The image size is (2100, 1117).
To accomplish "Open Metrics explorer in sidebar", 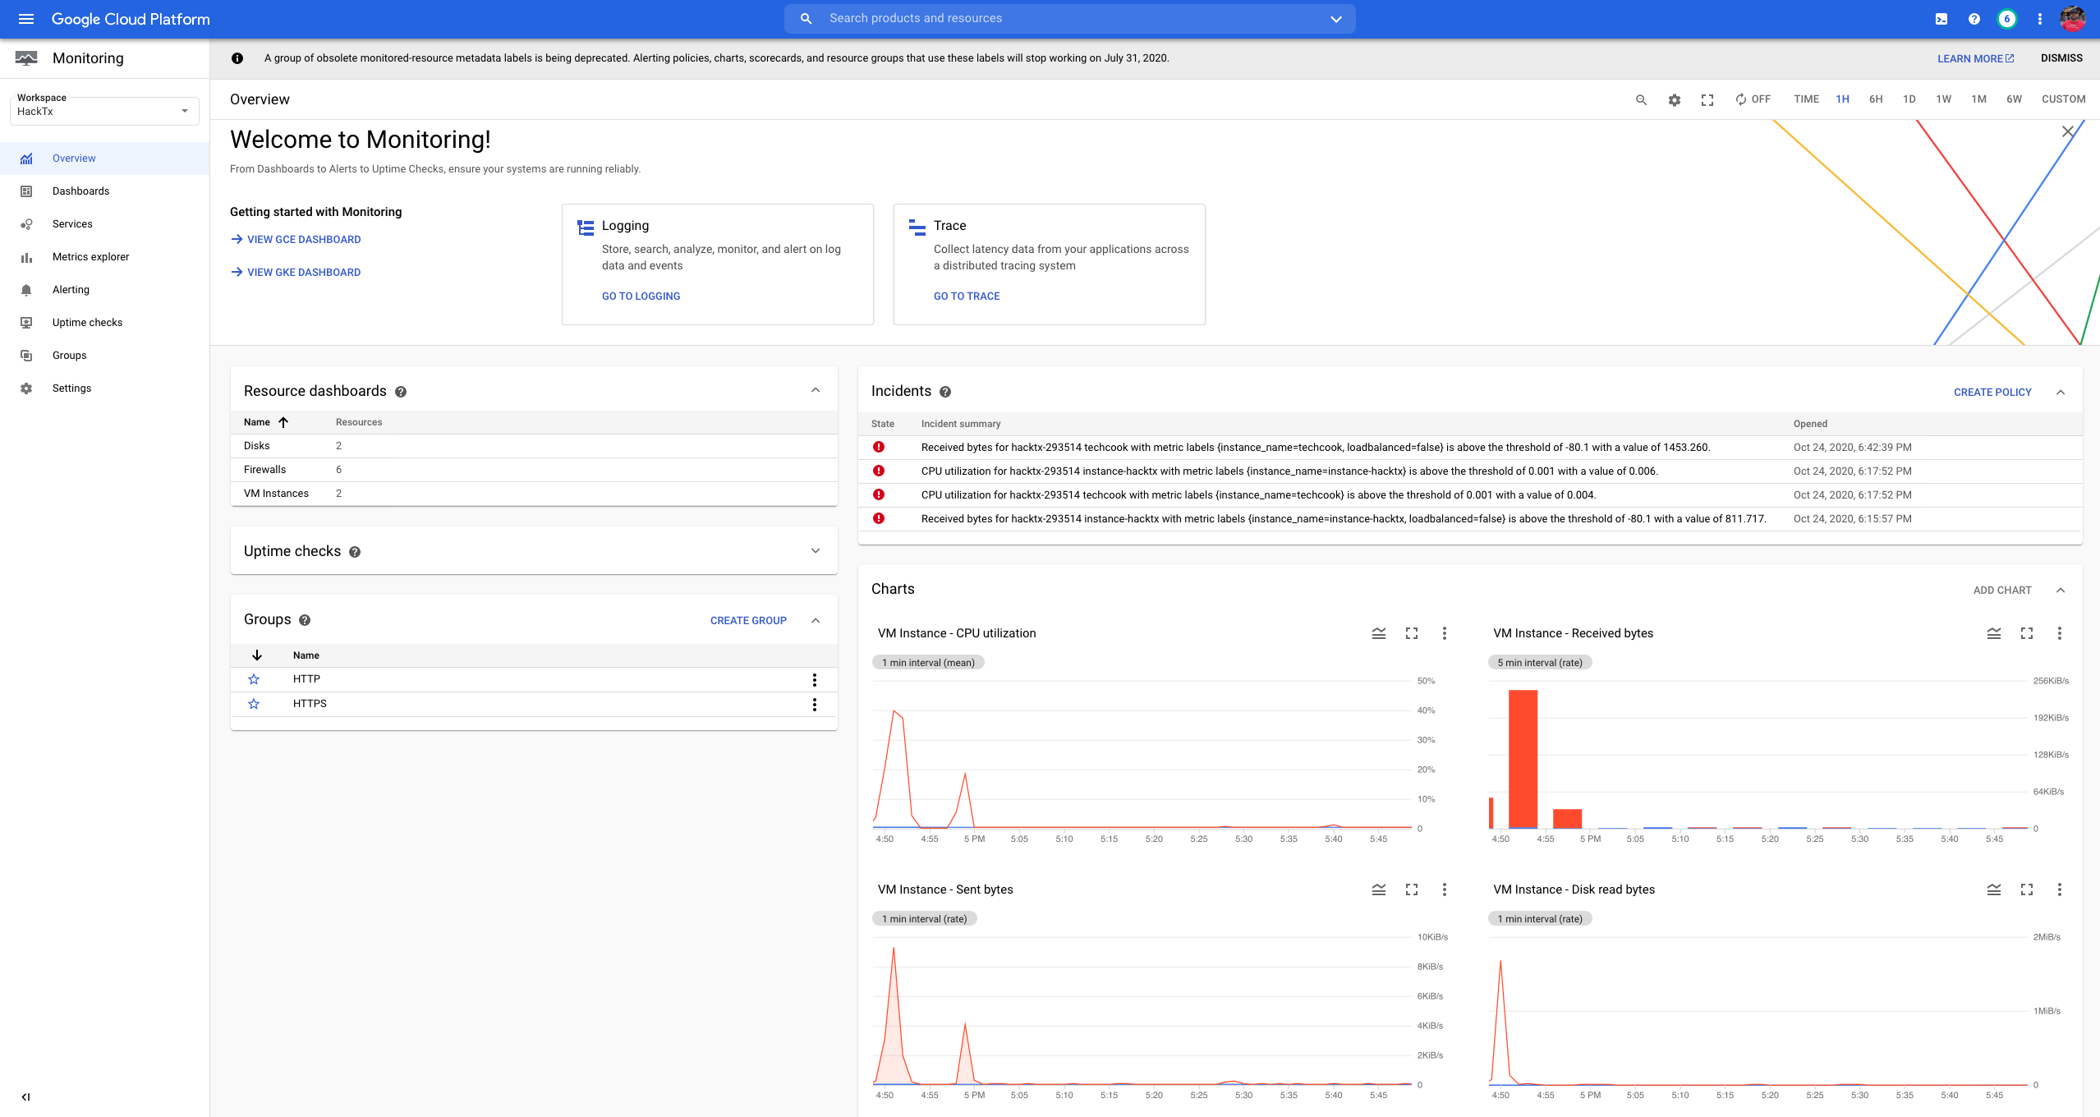I will click(x=90, y=257).
